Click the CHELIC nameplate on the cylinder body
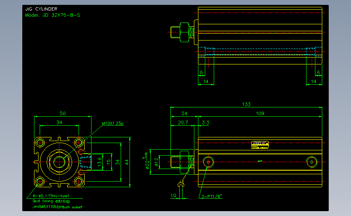This screenshot has width=351, height=216. point(260,145)
